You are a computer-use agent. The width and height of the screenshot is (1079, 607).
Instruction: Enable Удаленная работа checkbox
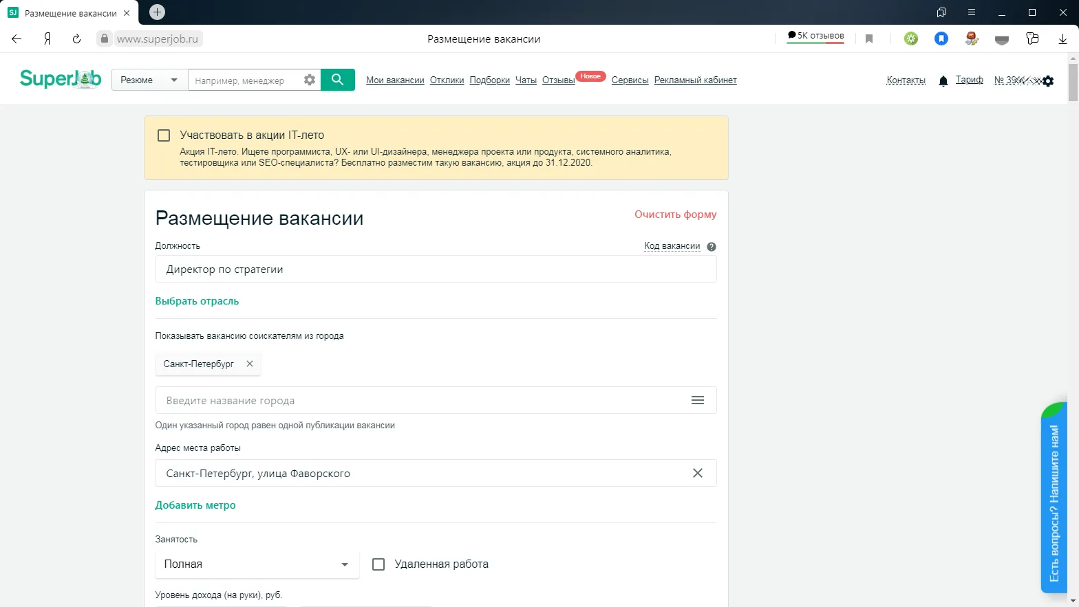click(378, 564)
